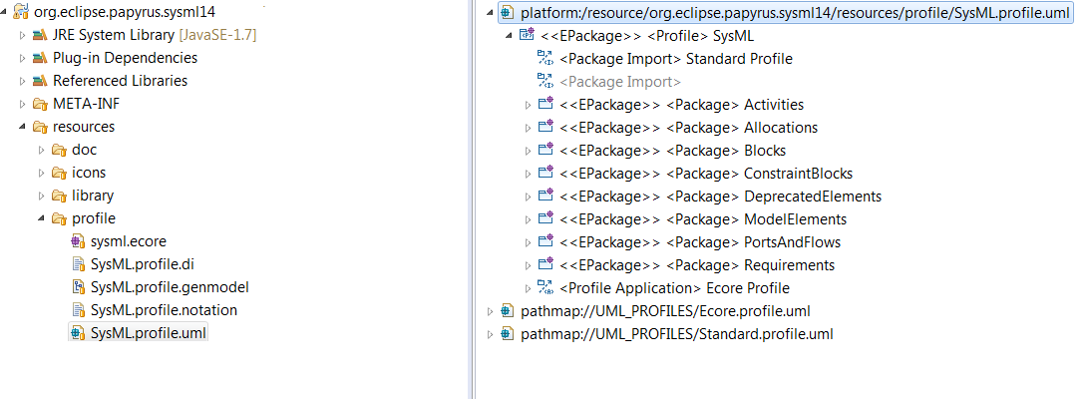Click the Referenced Libraries icon
1086x399 pixels.
point(40,81)
